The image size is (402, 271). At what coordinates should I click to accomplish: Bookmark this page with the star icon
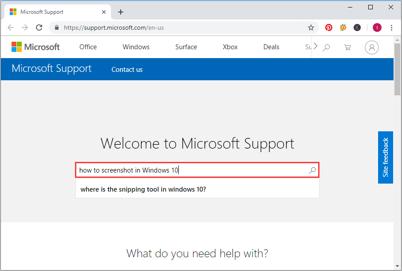pyautogui.click(x=311, y=27)
